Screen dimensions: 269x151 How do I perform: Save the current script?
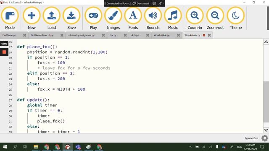tap(71, 18)
